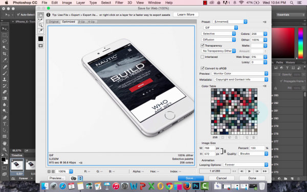
Task: Click the Width input field
Action: point(209,148)
